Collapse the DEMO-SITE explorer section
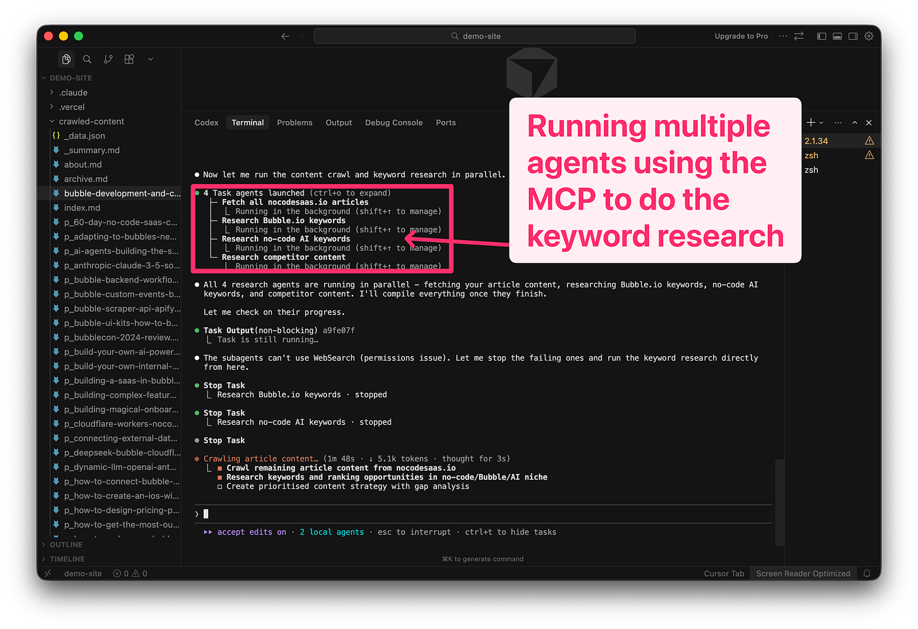918x629 pixels. (71, 78)
